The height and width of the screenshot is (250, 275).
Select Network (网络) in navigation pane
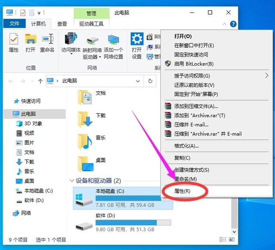pos(22,213)
